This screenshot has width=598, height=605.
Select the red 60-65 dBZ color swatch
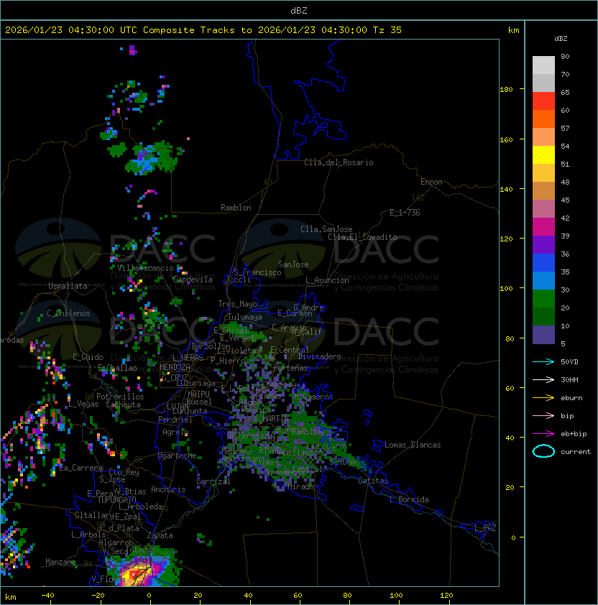coord(543,101)
